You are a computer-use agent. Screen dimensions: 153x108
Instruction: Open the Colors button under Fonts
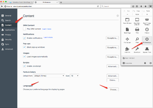[x=113, y=80]
